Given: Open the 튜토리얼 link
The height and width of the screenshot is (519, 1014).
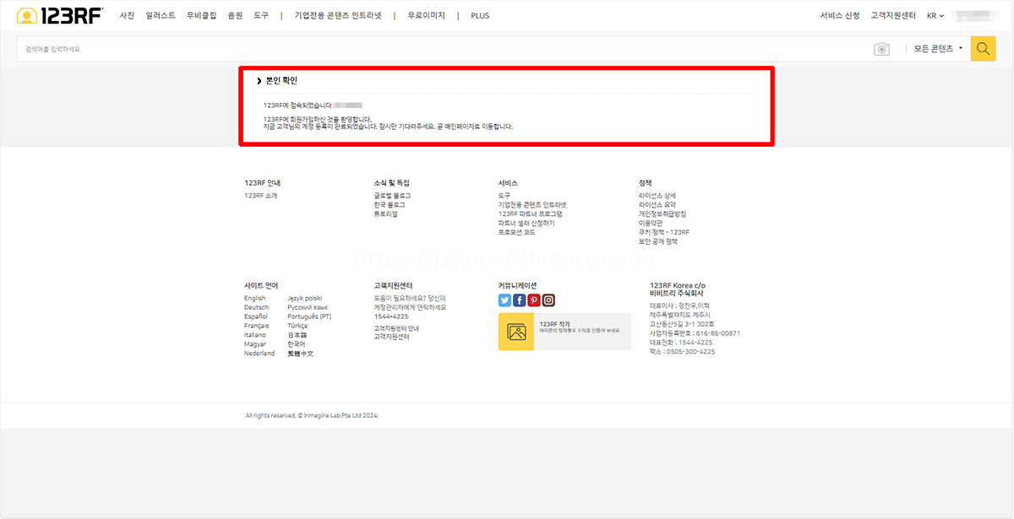Looking at the screenshot, I should 385,214.
